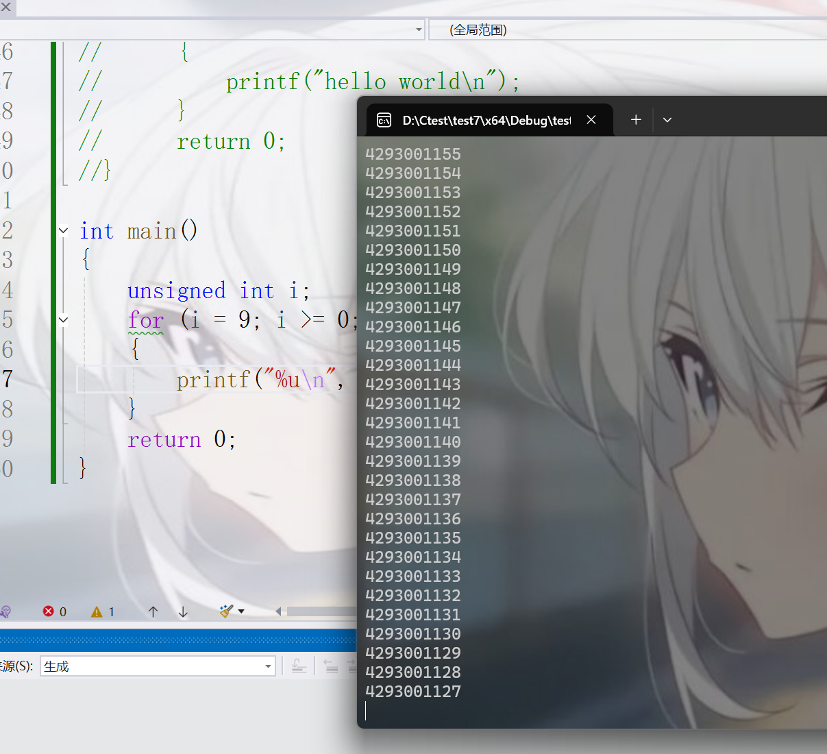Screen dimensions: 827x754
Task: Go to previous issue with up arrow
Action: tap(153, 611)
